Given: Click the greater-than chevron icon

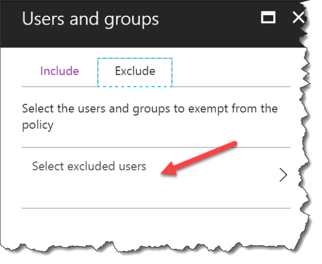Looking at the screenshot, I should tap(283, 175).
